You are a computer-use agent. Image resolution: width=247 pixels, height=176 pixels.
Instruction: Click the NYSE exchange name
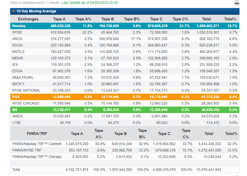[17, 32]
